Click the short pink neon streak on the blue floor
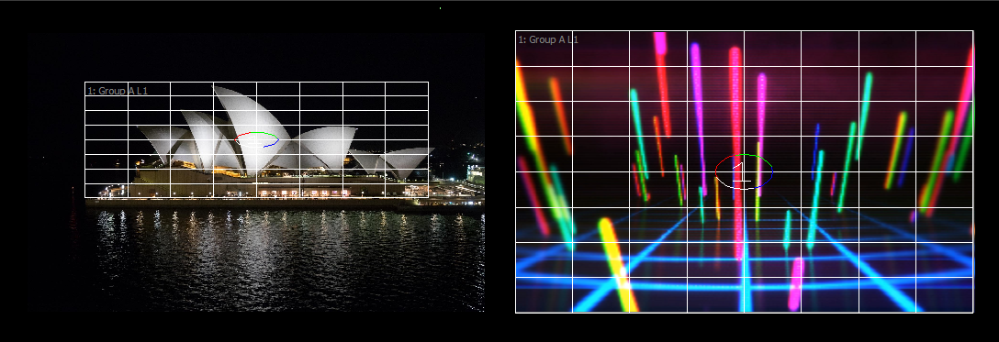The height and width of the screenshot is (342, 999). (x=796, y=284)
